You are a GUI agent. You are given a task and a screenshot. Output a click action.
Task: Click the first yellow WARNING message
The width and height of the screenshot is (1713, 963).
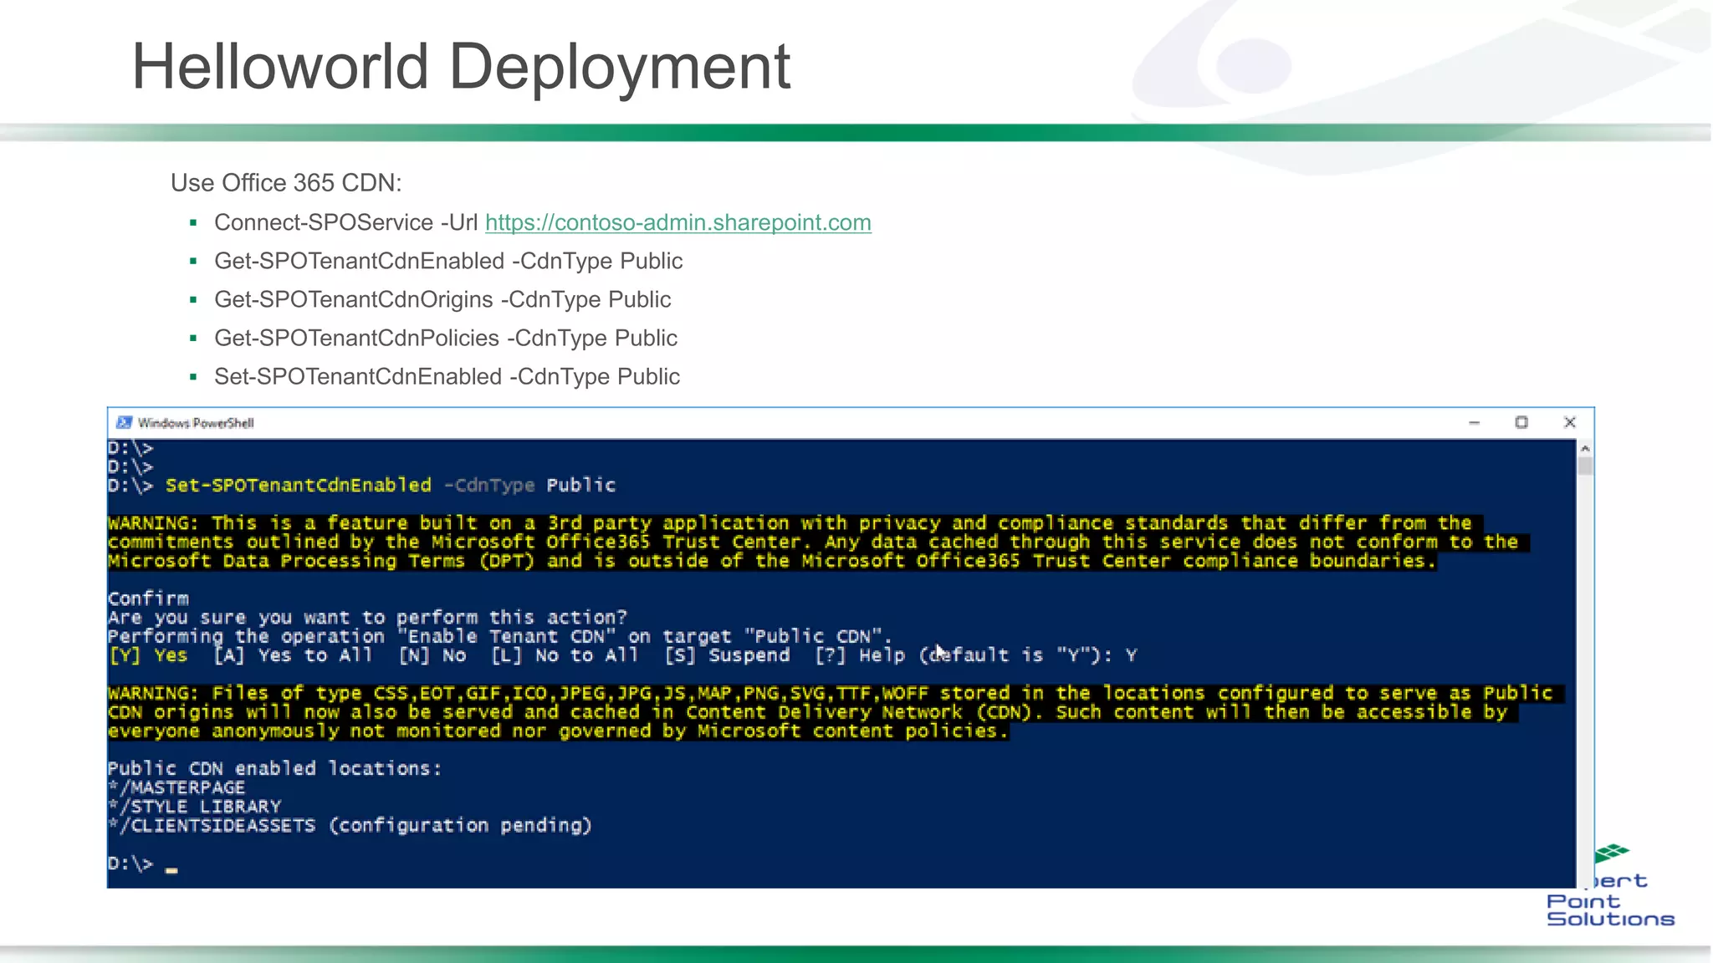pyautogui.click(x=818, y=542)
